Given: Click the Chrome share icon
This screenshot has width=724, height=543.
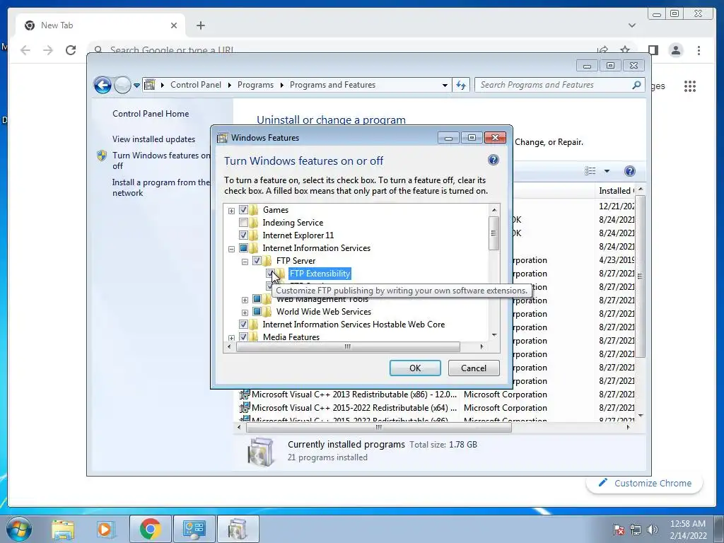Looking at the screenshot, I should tap(602, 49).
